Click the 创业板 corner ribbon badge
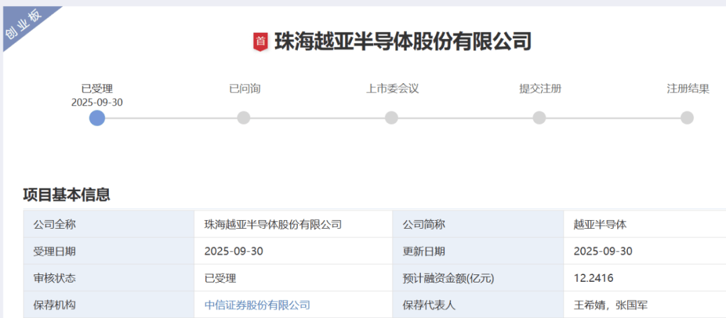The image size is (726, 318). [x=26, y=27]
